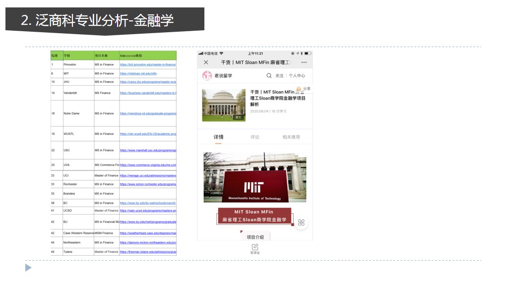506x281 pixels.
Task: Tap the Wi-Fi signal icon in status bar
Action: point(221,54)
